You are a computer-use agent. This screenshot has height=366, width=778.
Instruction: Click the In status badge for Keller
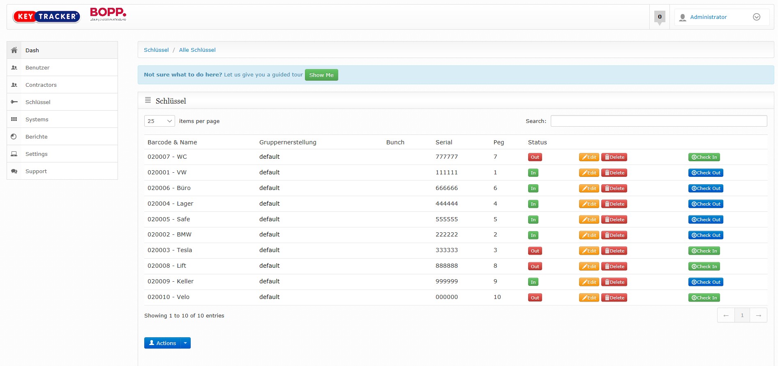(x=533, y=282)
